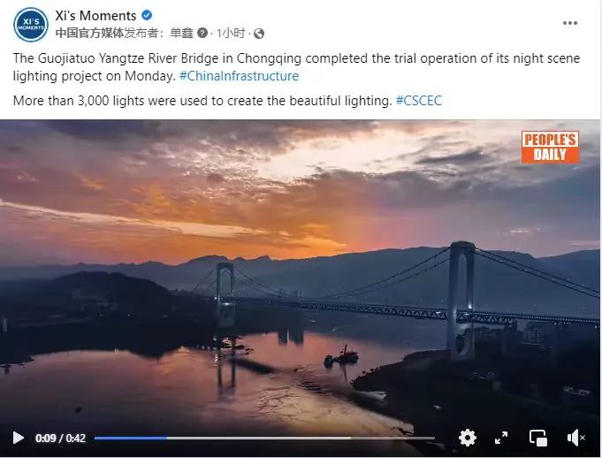The width and height of the screenshot is (602, 458).
Task: Click the 0:09 / 0:42 time display
Action: tap(60, 438)
